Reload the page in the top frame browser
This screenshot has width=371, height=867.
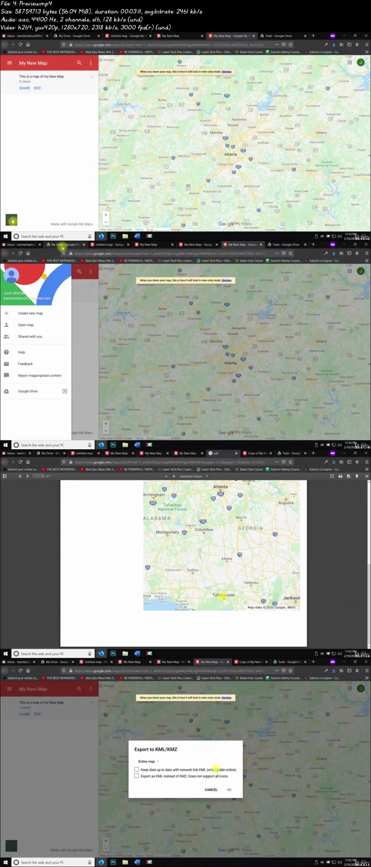(x=20, y=45)
